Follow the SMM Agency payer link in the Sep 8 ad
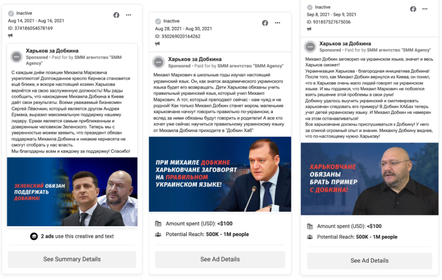This screenshot has width=442, height=280. (398, 50)
